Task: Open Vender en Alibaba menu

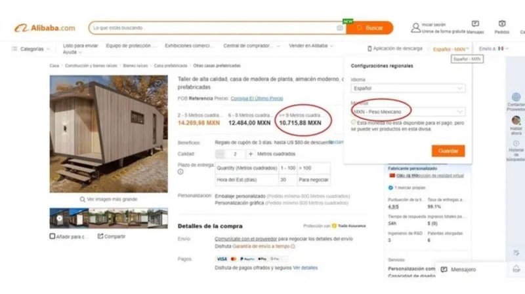Action: tap(310, 46)
